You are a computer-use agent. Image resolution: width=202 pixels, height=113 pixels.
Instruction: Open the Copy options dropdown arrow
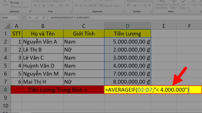tap(22, 3)
